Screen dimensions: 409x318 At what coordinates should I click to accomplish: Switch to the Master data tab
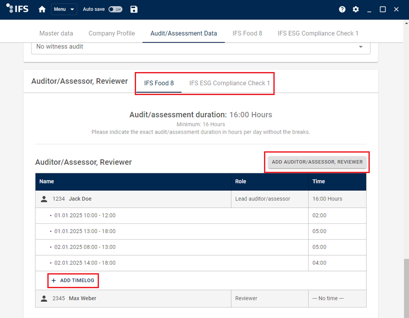tap(56, 33)
